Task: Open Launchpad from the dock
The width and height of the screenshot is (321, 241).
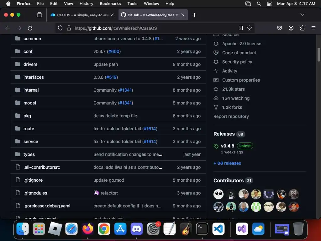Action: 39,229
